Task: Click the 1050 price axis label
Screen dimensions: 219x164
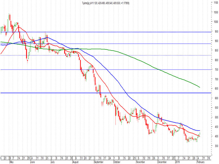Action: coord(216,12)
